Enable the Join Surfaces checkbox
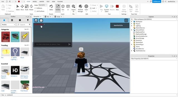This screenshot has height=100, width=178. [35, 11]
